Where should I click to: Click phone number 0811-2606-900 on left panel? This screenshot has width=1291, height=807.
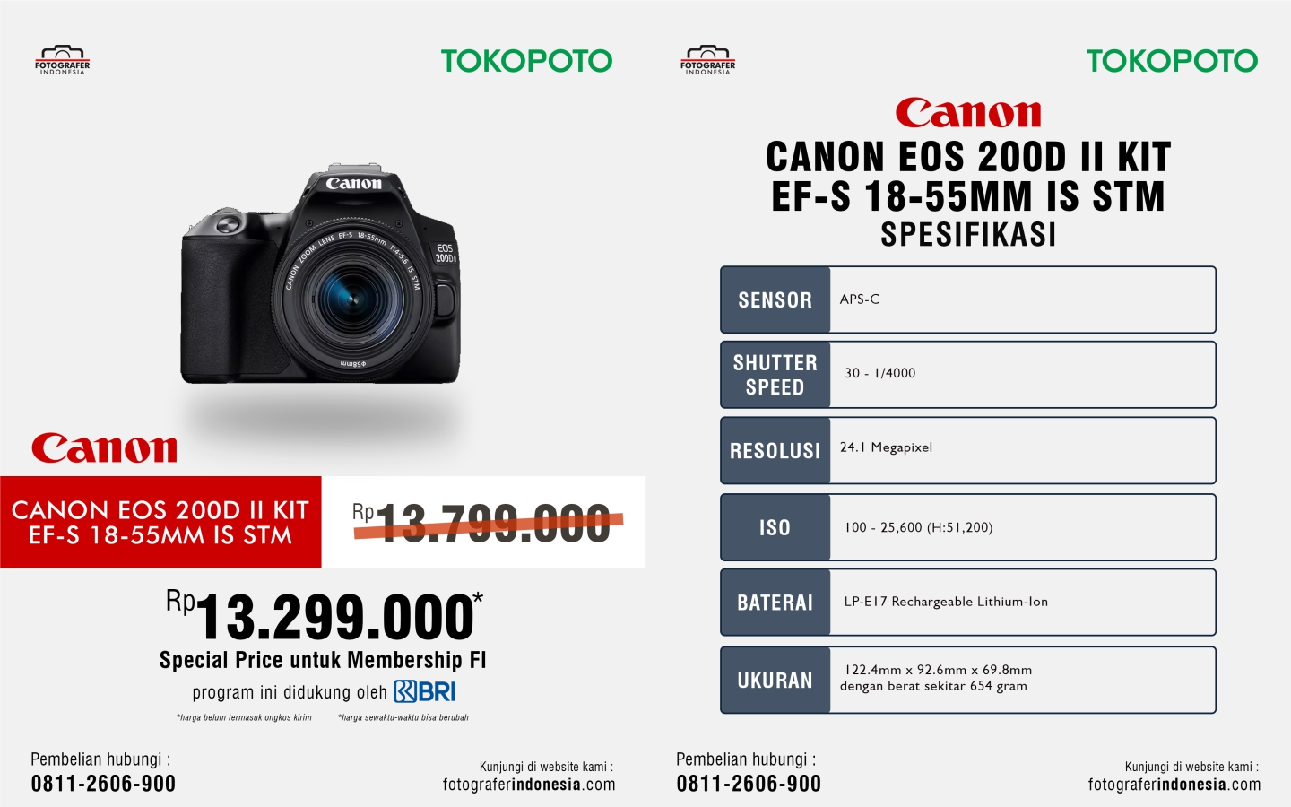point(104,784)
